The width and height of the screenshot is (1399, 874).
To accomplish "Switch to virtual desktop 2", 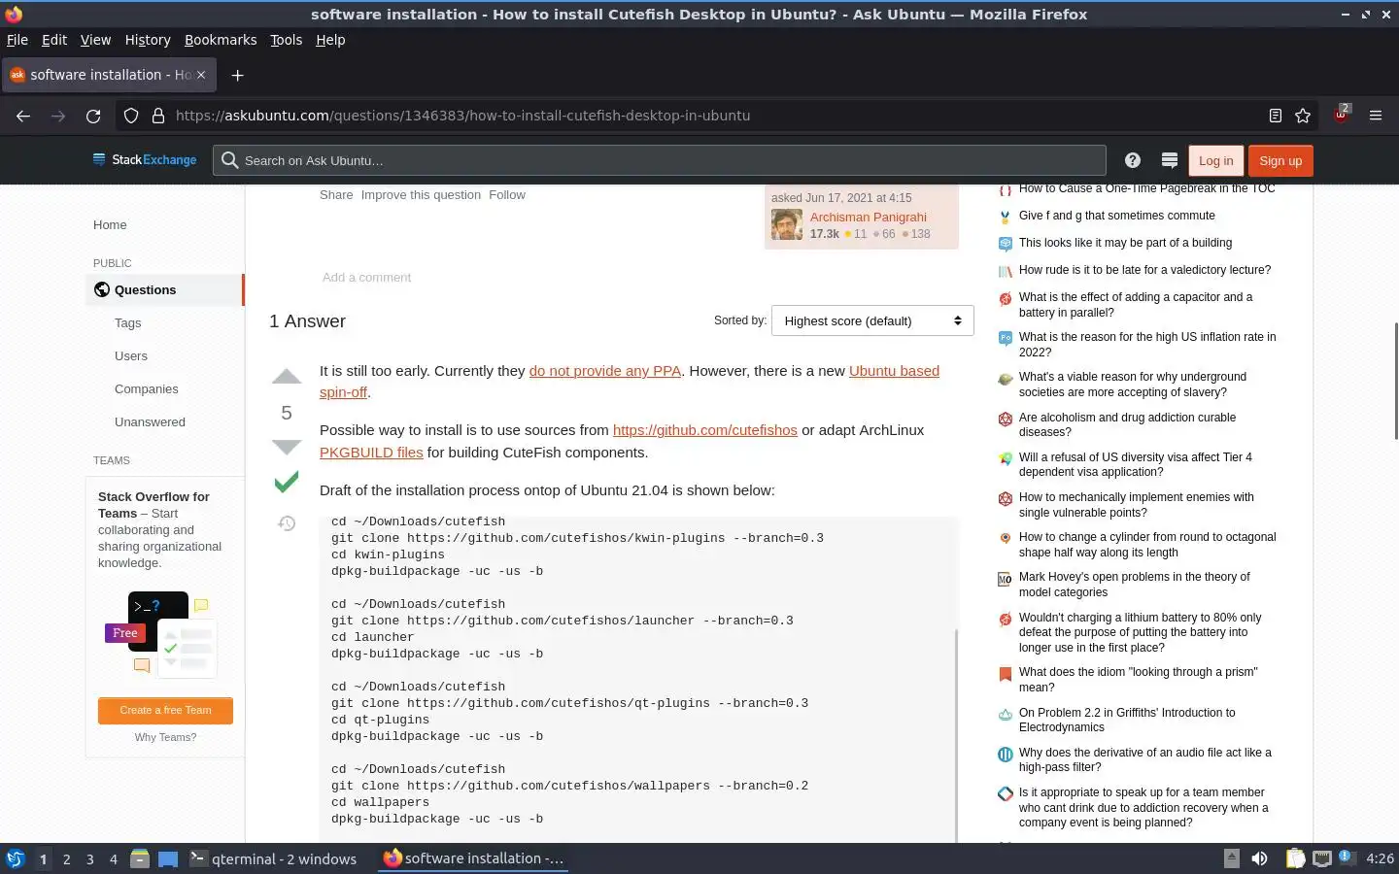I will point(66,859).
